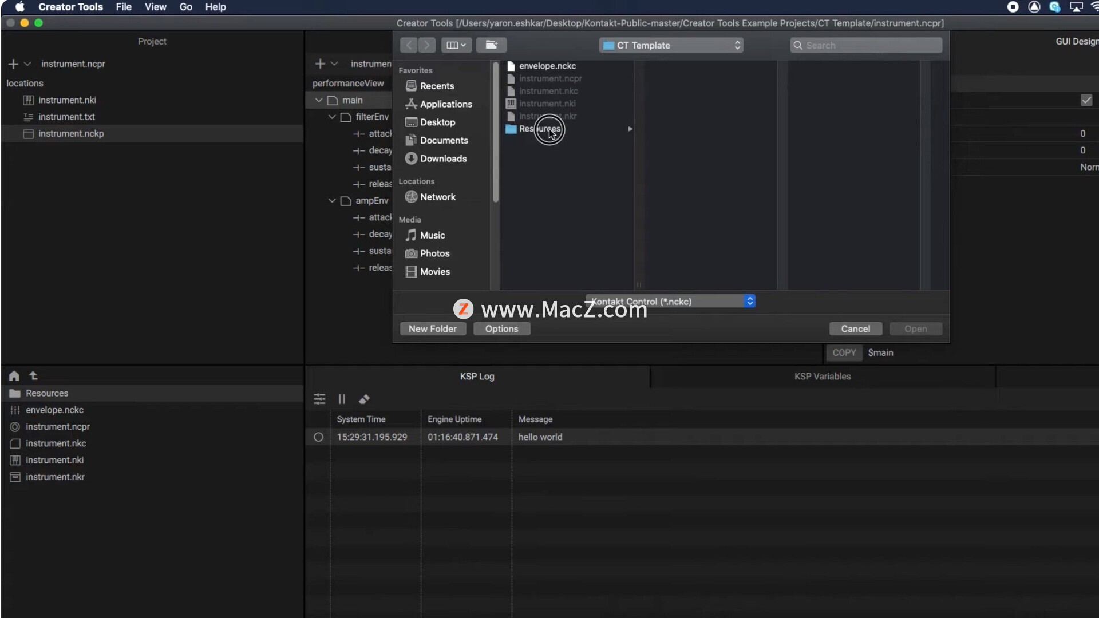The image size is (1099, 618).
Task: Navigate back in the file dialog
Action: pyautogui.click(x=409, y=45)
